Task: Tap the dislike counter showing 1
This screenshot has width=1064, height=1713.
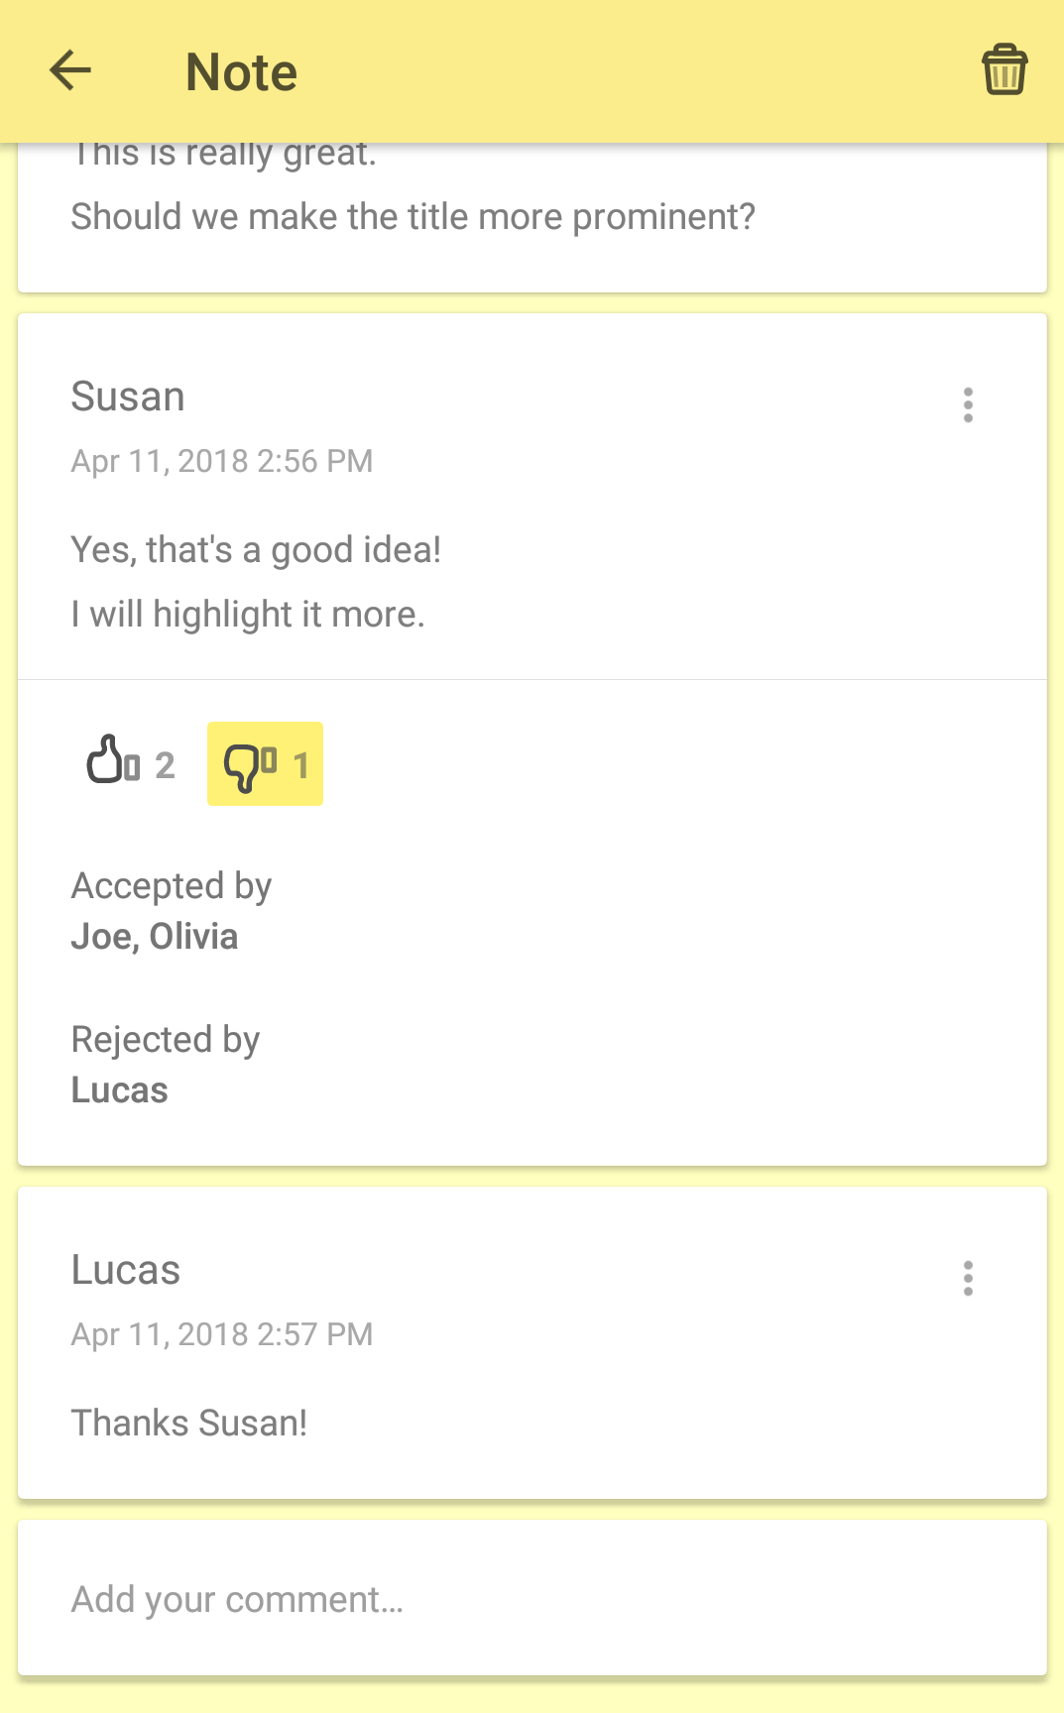Action: coord(300,765)
